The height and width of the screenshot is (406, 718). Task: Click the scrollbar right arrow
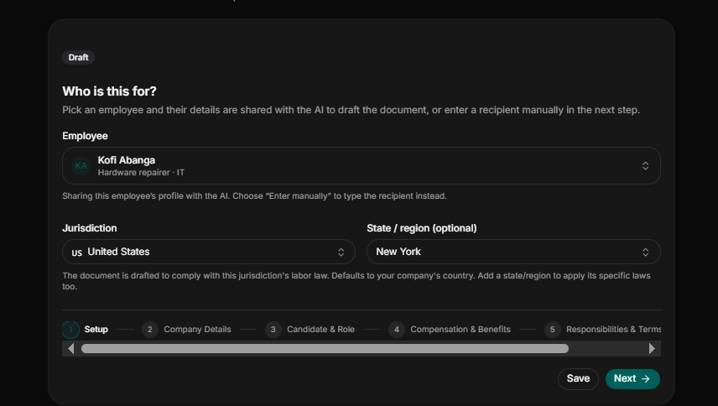[652, 349]
